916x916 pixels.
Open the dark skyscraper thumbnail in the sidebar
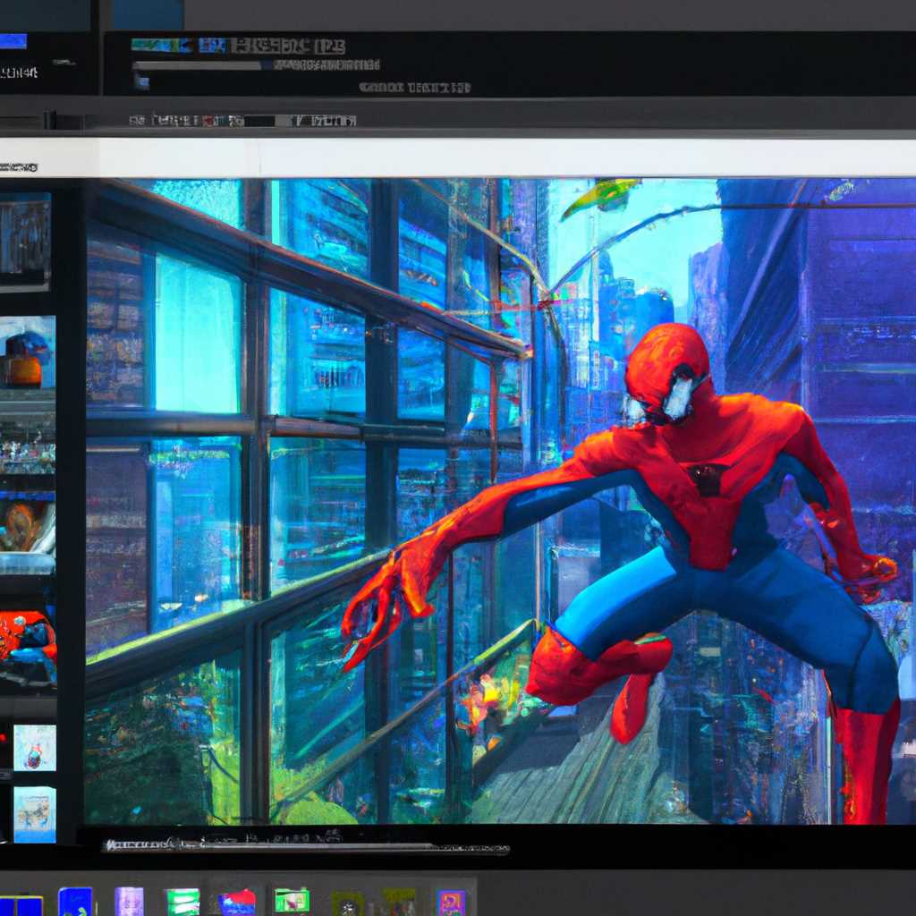coord(24,242)
